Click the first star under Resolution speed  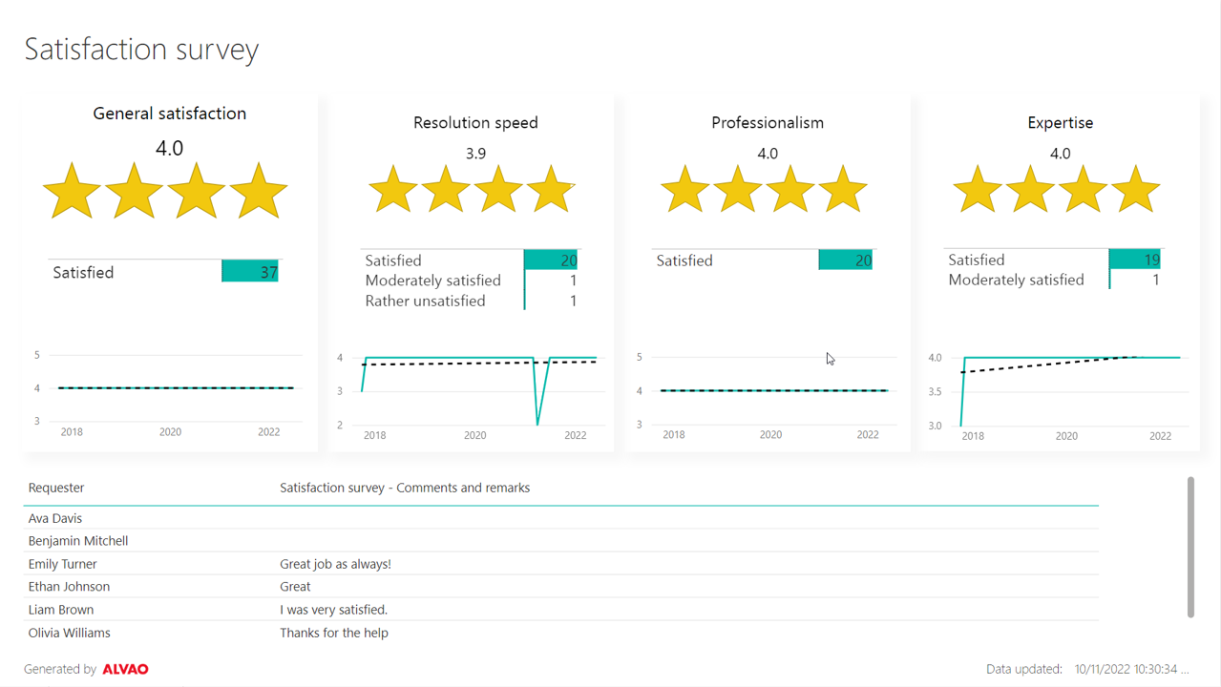392,189
